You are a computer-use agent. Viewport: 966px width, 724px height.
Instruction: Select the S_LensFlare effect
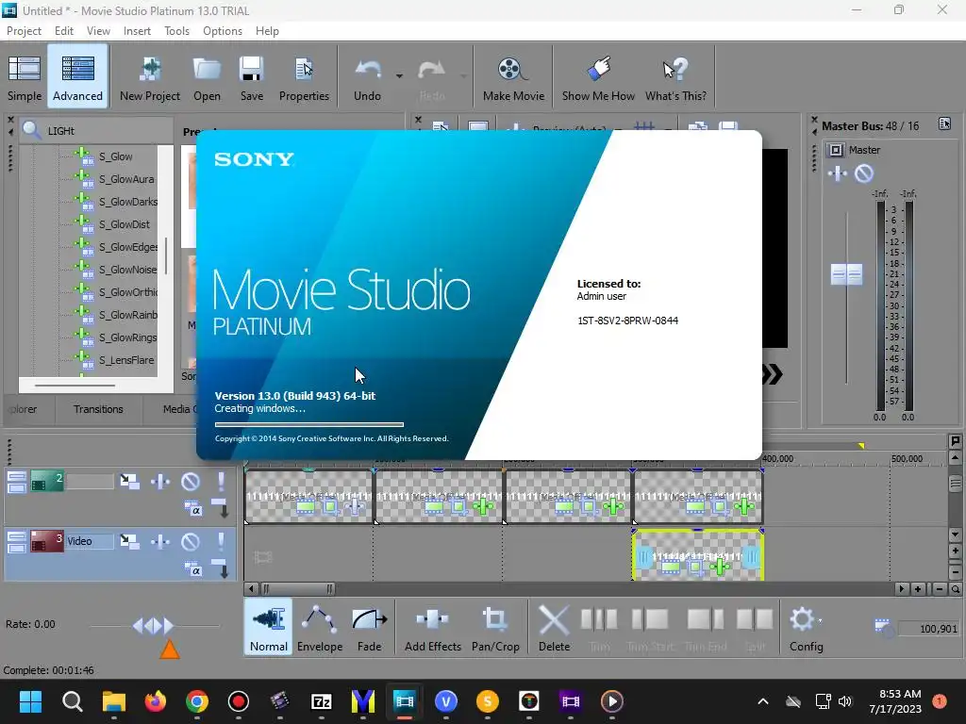126,360
